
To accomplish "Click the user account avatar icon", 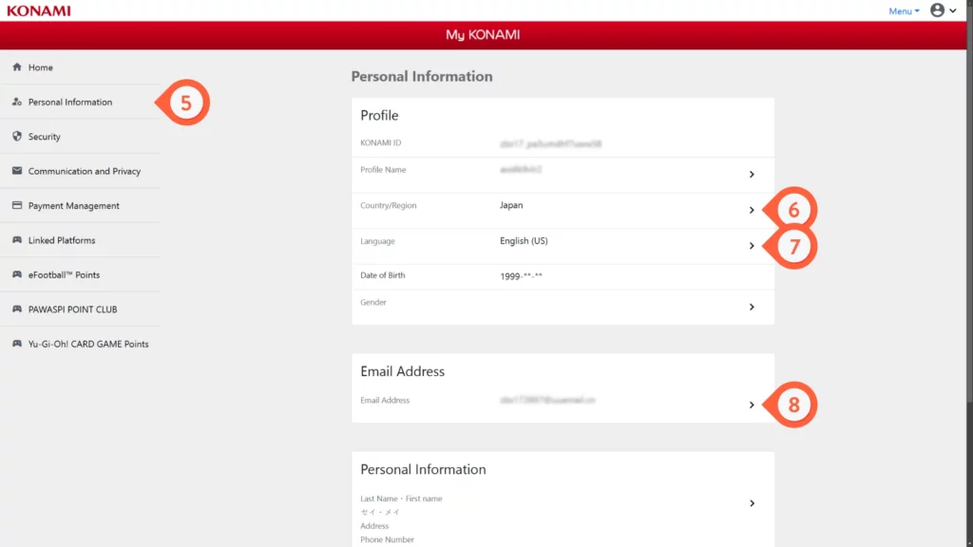I will coord(938,10).
